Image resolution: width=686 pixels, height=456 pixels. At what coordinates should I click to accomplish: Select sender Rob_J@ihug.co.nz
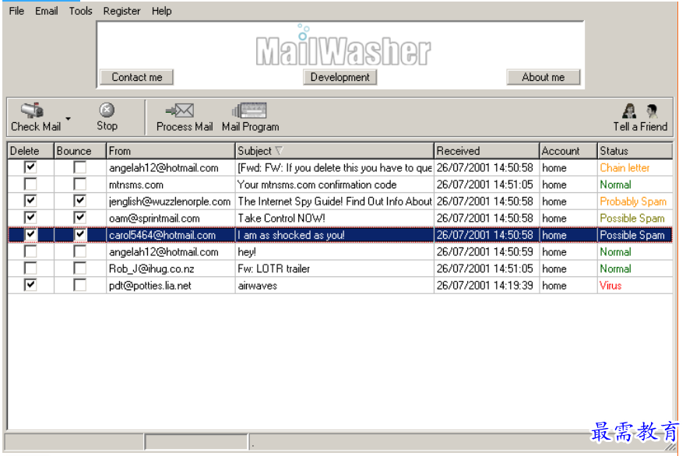tap(151, 269)
